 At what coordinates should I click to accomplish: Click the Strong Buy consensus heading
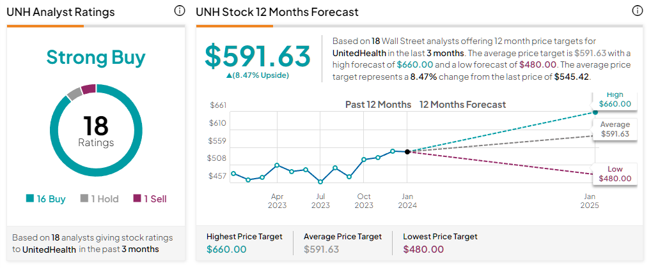(96, 57)
